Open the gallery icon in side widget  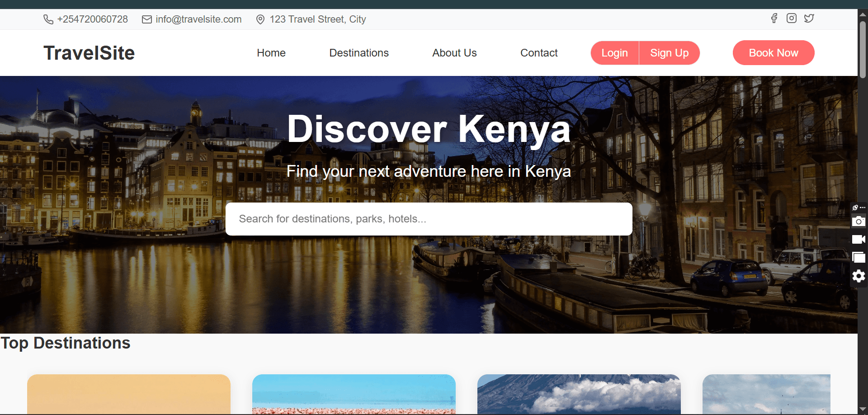(859, 257)
